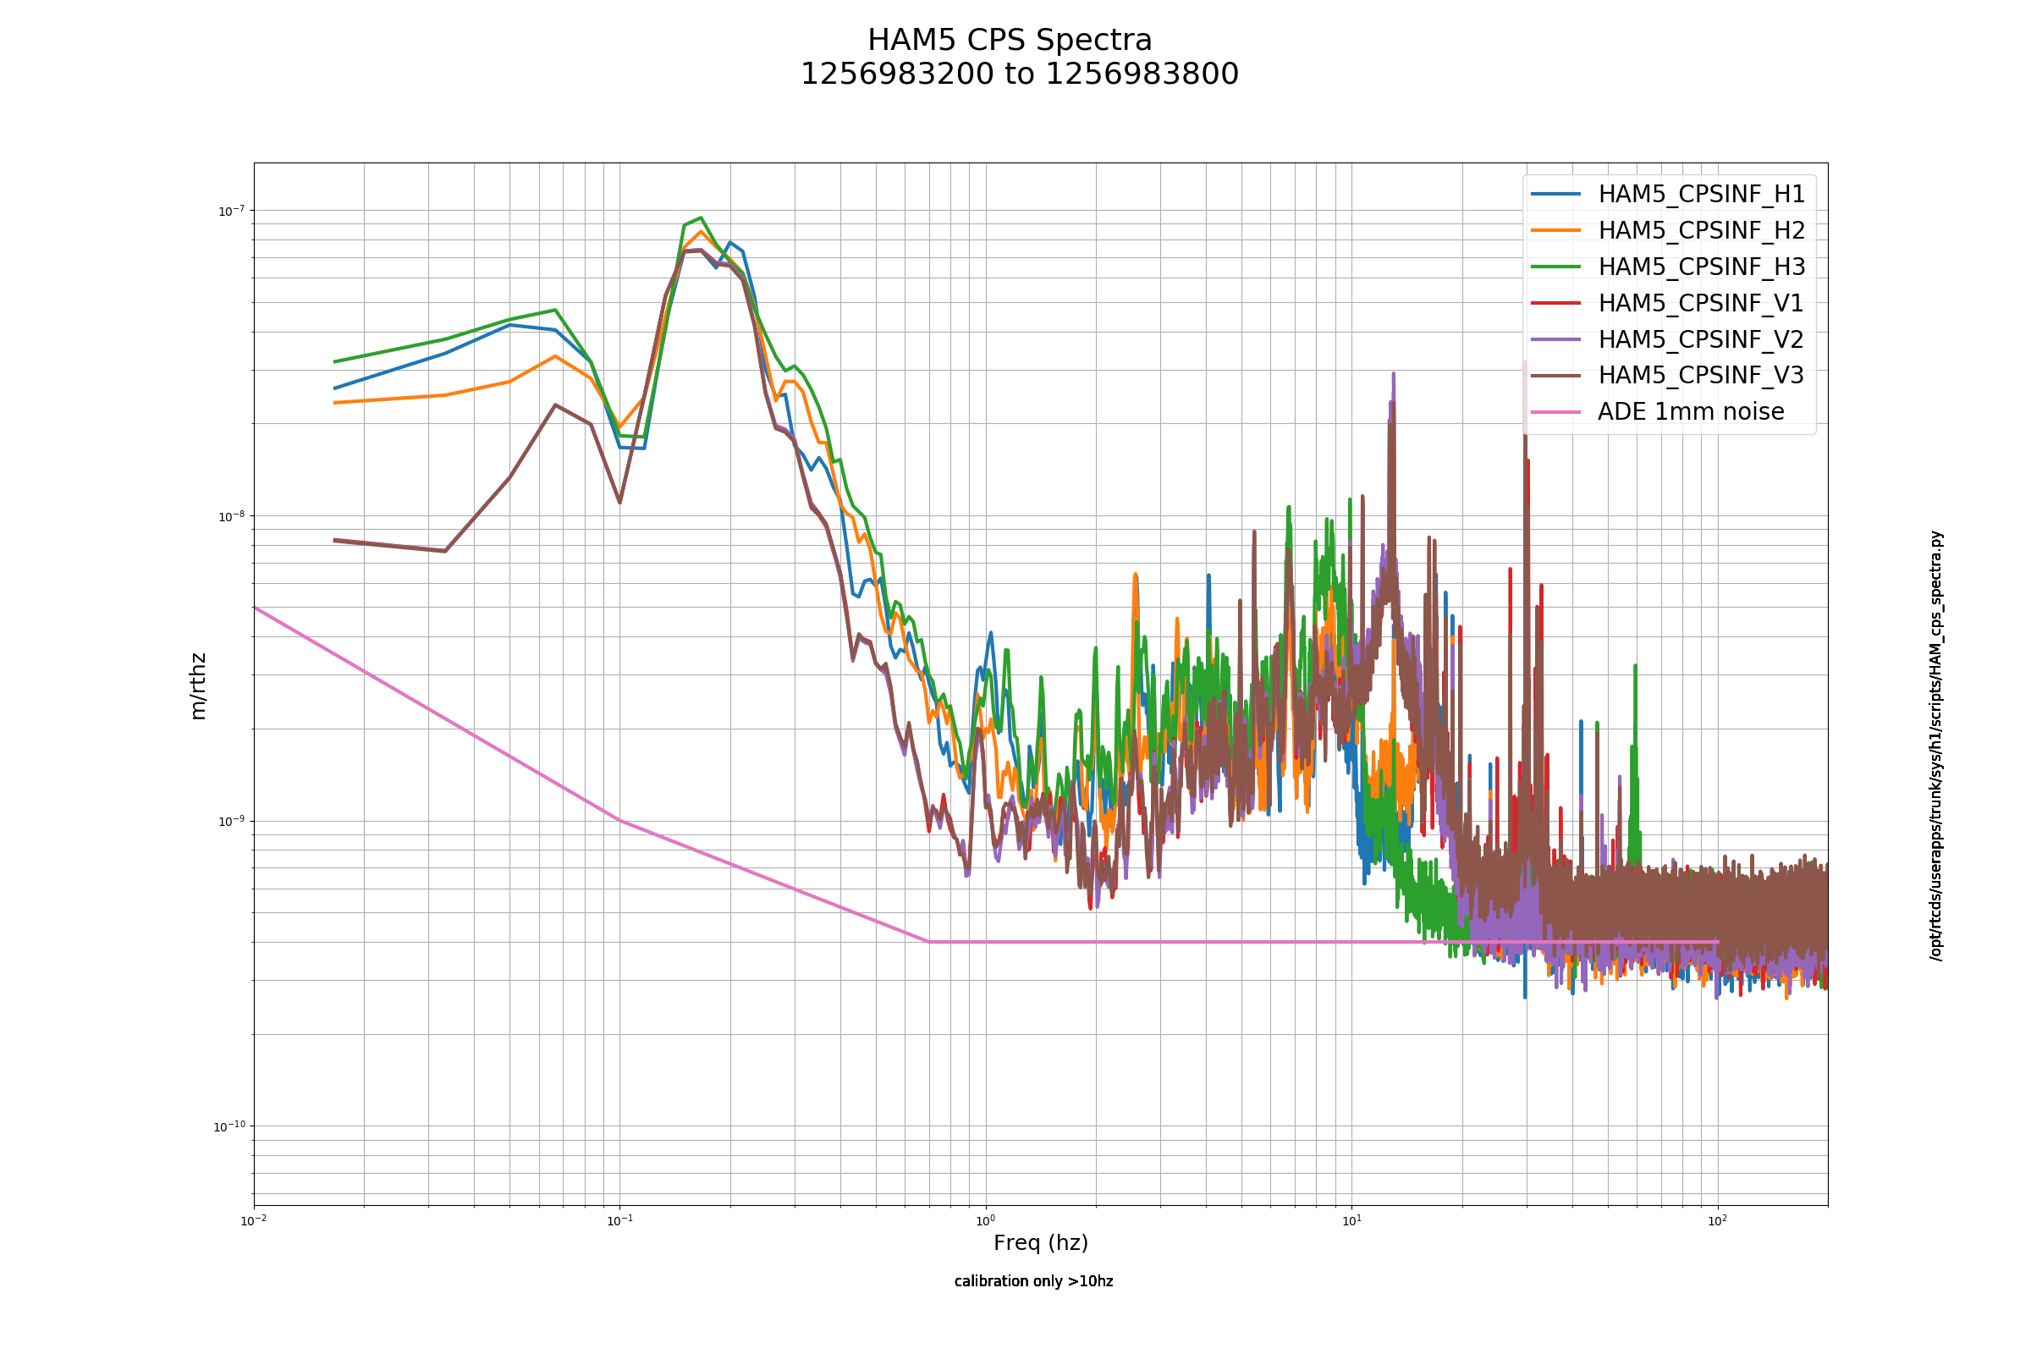Click the purple V2 legend line swatch
Image resolution: width=2031 pixels, height=1354 pixels.
click(1556, 339)
